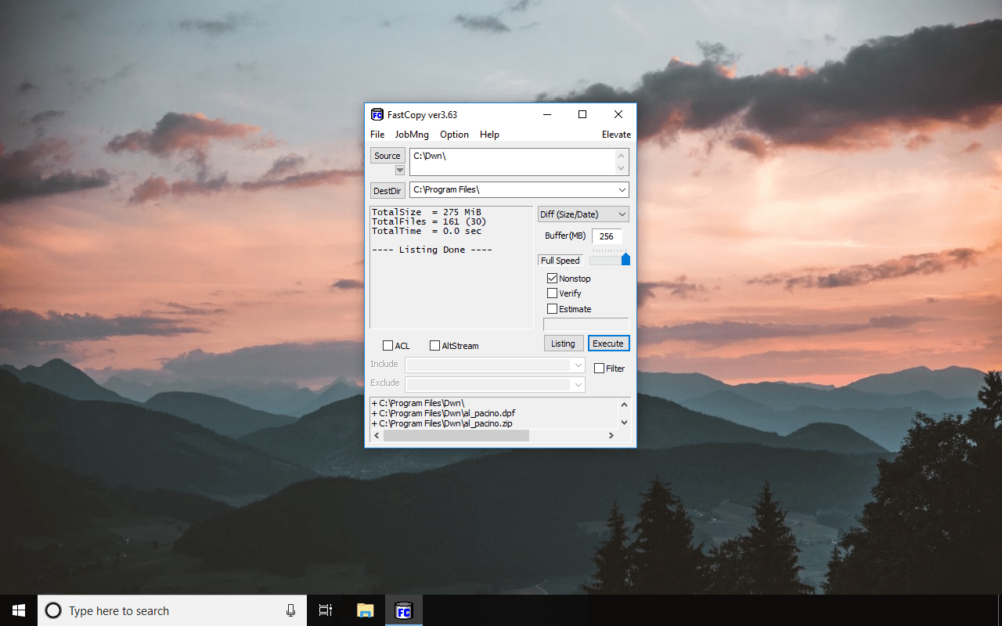Expand the DestDir path dropdown
This screenshot has width=1002, height=626.
point(622,190)
